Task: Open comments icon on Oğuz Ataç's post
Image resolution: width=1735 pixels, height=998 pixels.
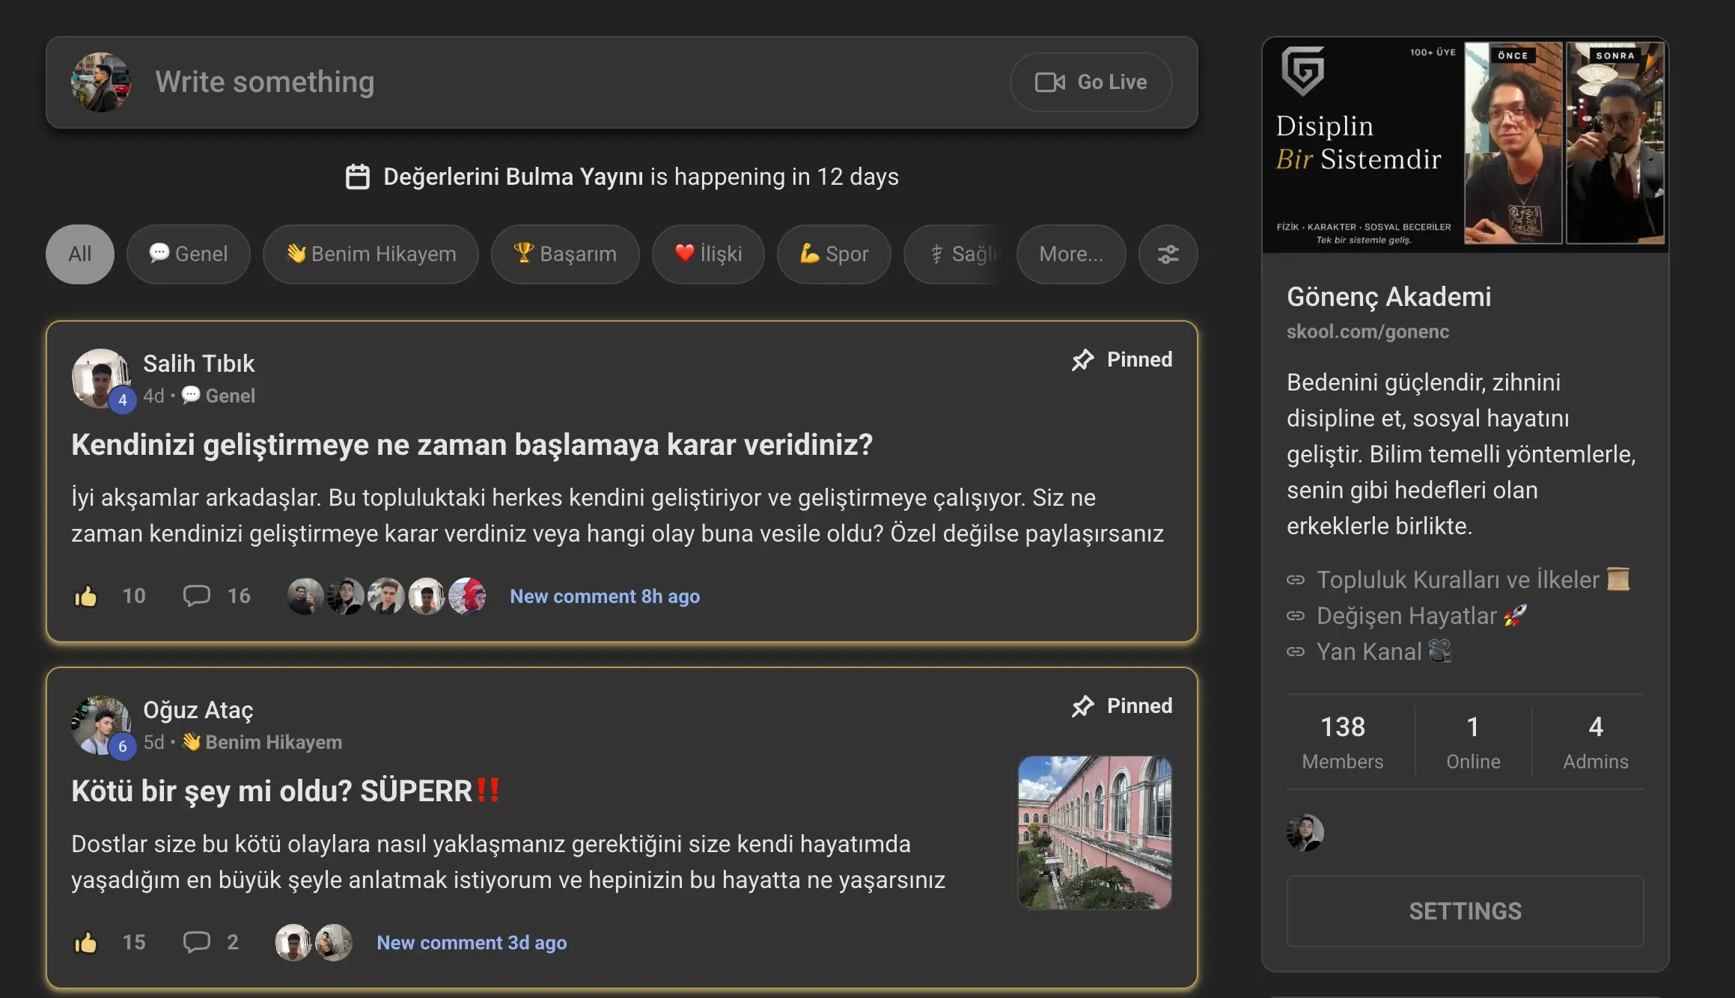Action: (197, 943)
